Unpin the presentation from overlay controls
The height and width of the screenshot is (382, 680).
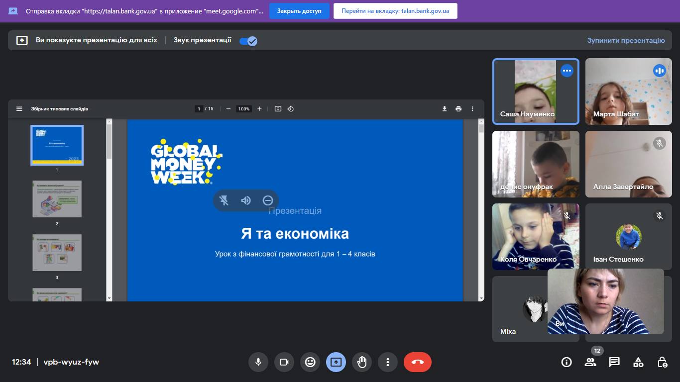pyautogui.click(x=224, y=200)
